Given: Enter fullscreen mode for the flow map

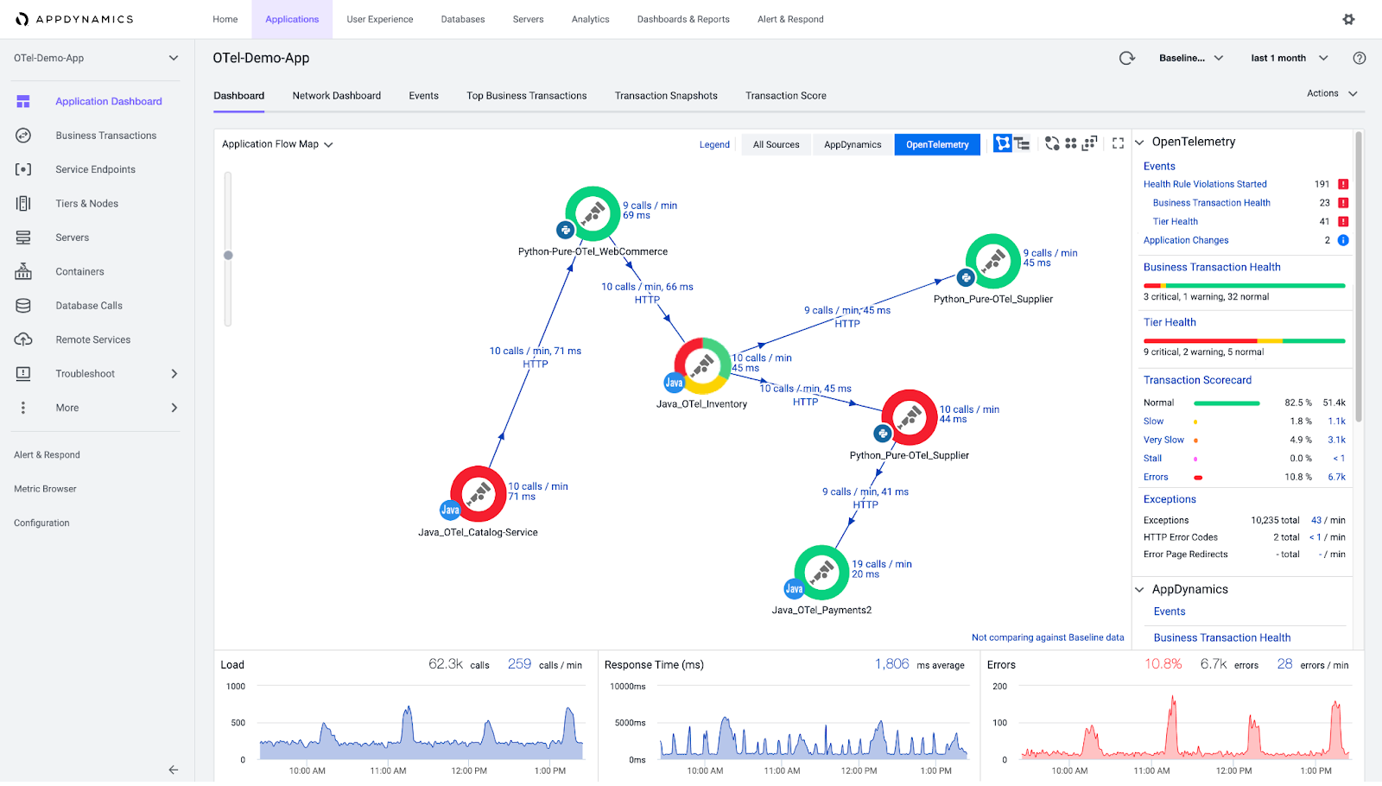Looking at the screenshot, I should [1119, 143].
